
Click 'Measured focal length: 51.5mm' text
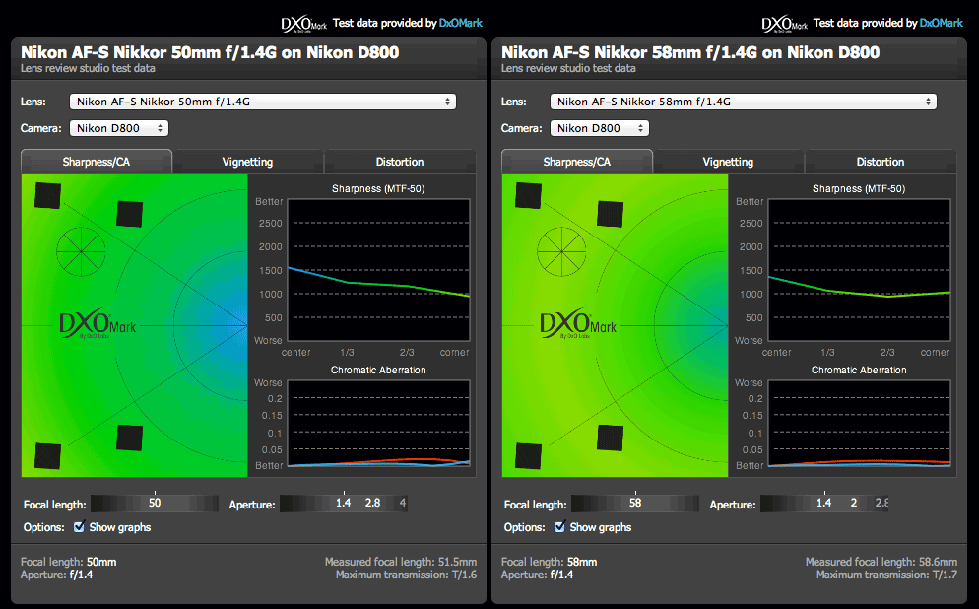pos(401,562)
